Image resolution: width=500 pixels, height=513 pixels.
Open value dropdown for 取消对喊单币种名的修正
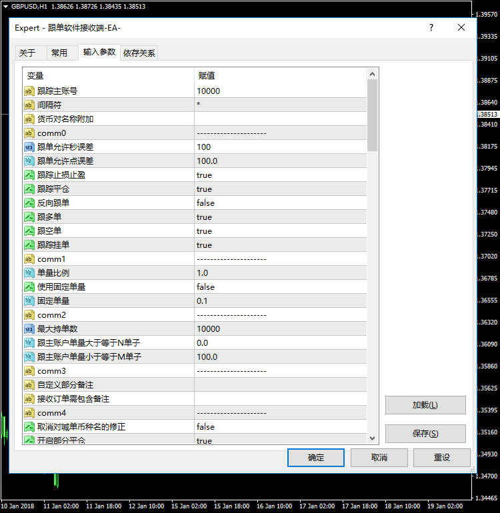click(x=280, y=427)
